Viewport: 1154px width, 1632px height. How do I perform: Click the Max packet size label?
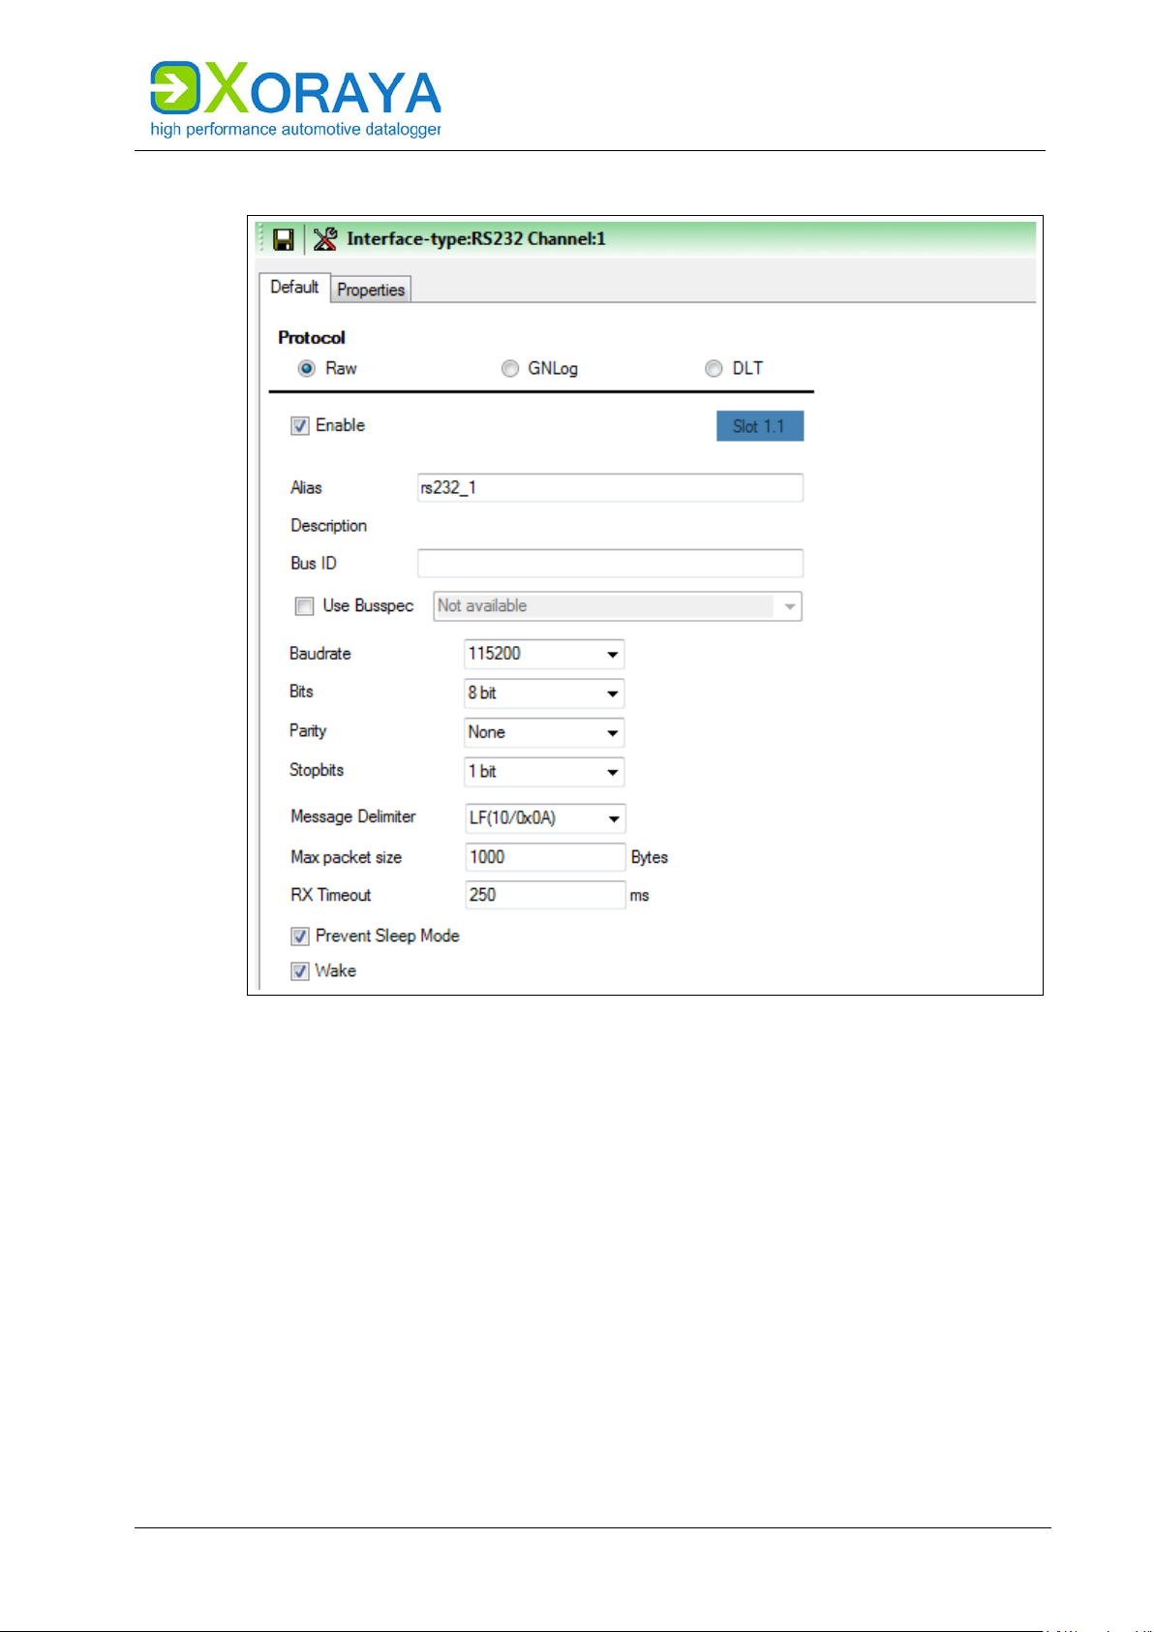(x=347, y=858)
